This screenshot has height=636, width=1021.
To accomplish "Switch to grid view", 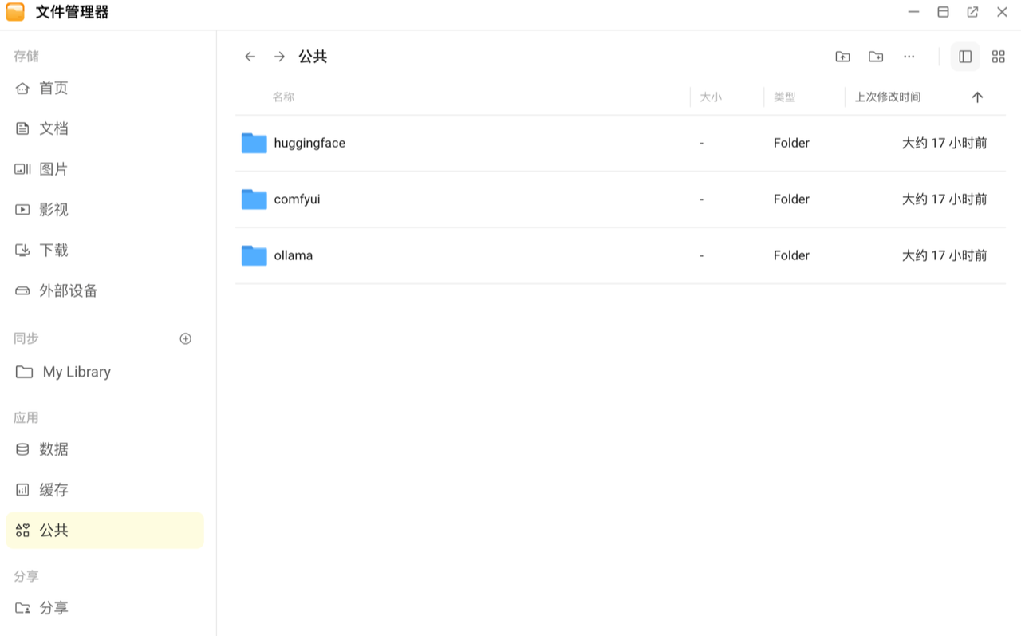I will [x=999, y=57].
